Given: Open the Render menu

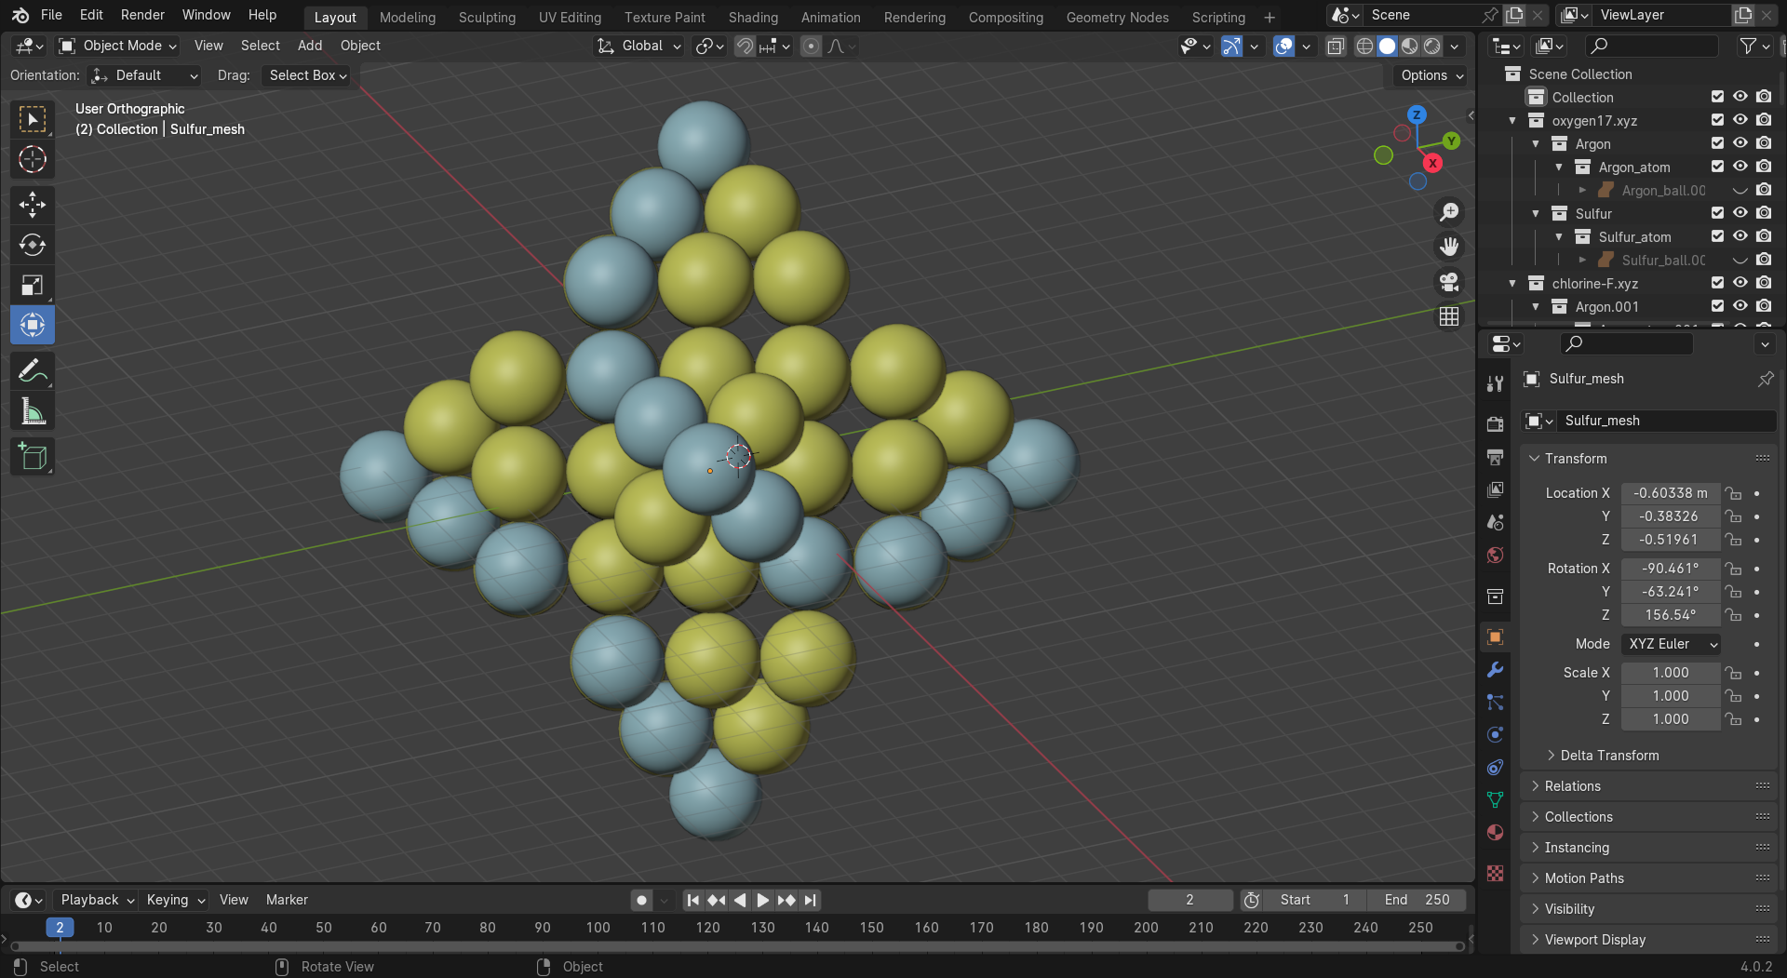Looking at the screenshot, I should [142, 15].
